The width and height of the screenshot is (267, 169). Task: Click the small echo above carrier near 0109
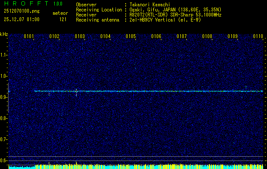[246, 87]
